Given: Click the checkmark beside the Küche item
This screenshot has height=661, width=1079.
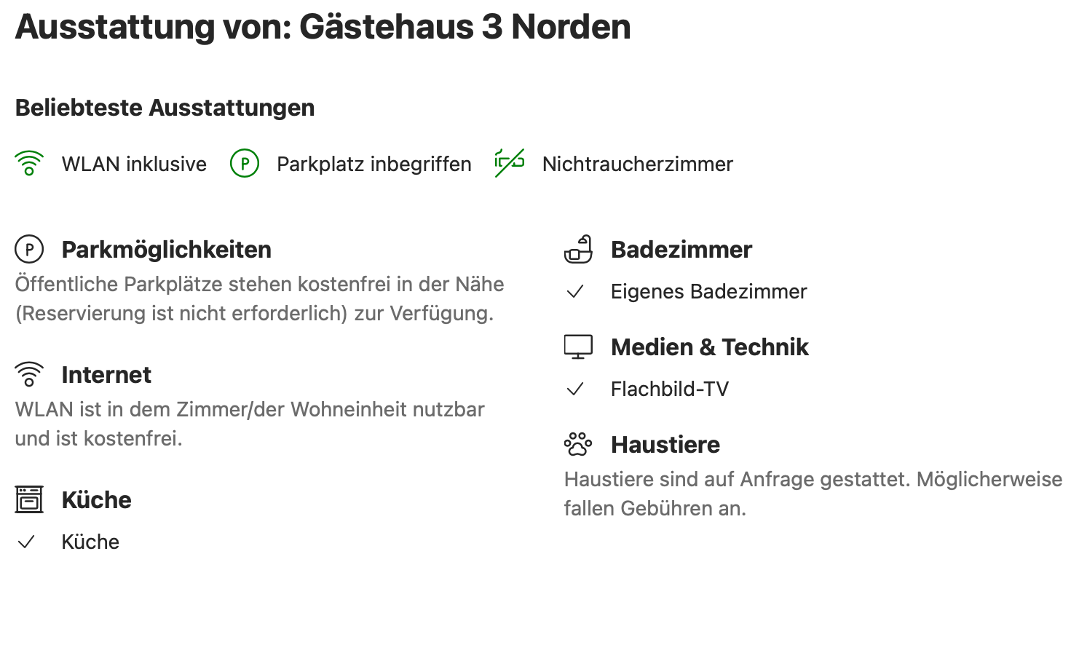Looking at the screenshot, I should pos(26,542).
